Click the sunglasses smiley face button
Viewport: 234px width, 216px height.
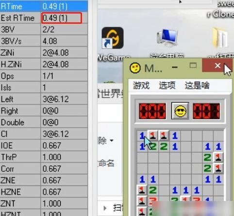coord(180,111)
